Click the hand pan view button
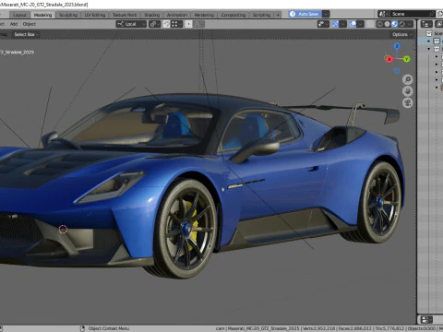Viewport: 443px width, 332px height. coord(408,91)
